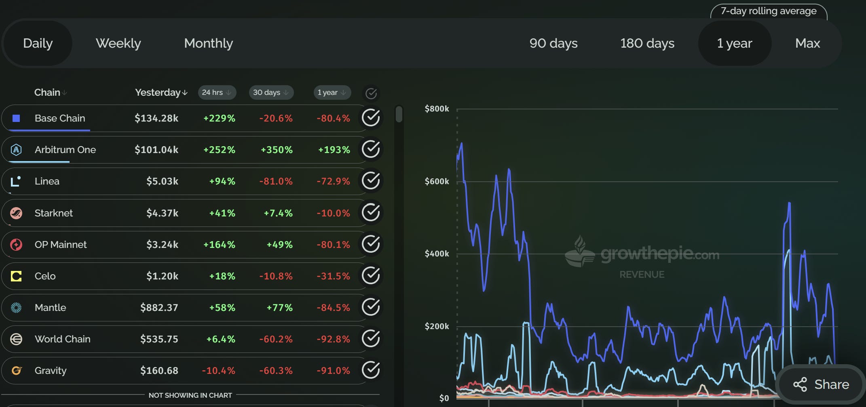Viewport: 866px width, 407px height.
Task: Sort by the 30 days column
Action: (x=271, y=92)
